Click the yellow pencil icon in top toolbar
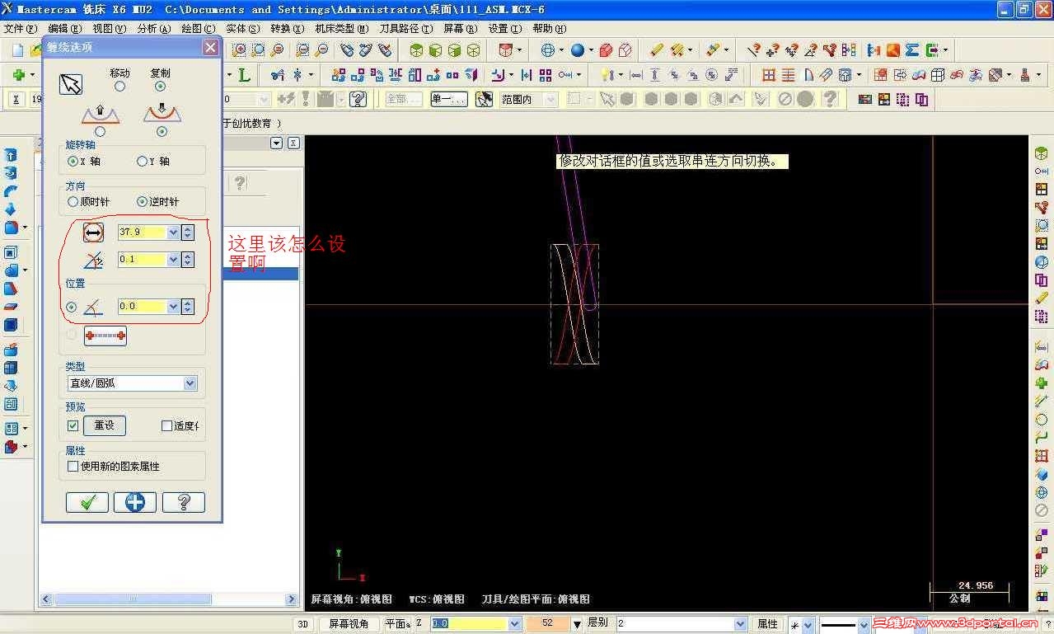Image resolution: width=1054 pixels, height=634 pixels. click(656, 50)
